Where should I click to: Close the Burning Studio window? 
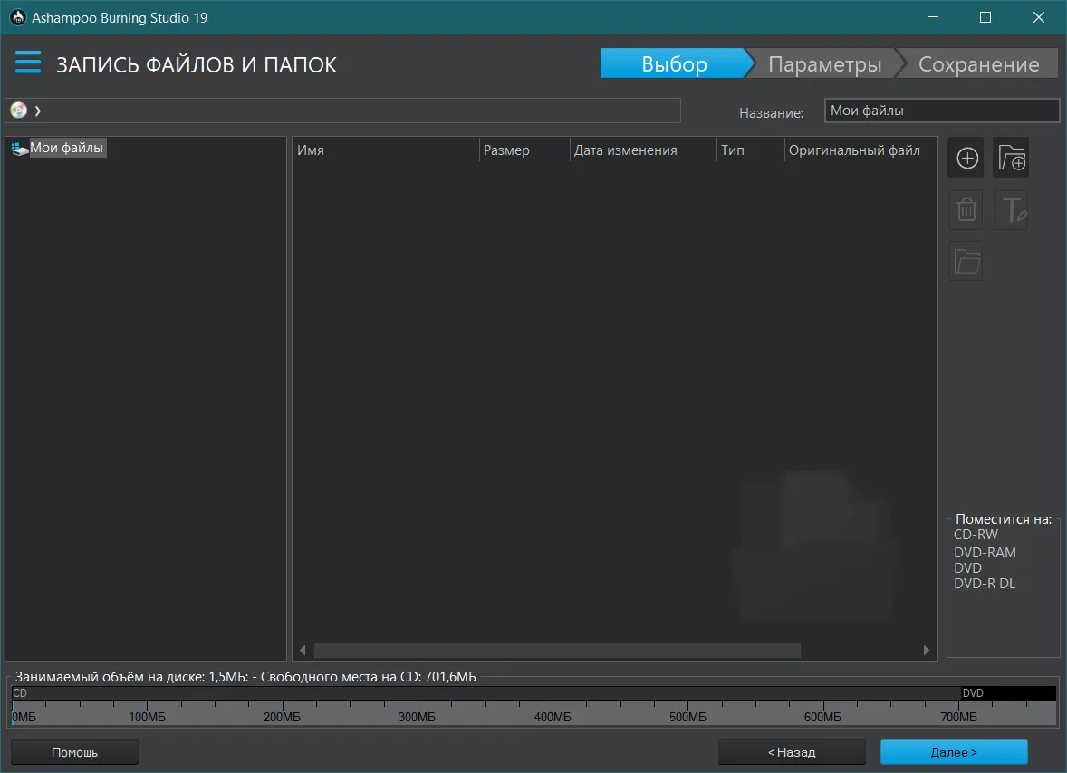(x=1038, y=17)
